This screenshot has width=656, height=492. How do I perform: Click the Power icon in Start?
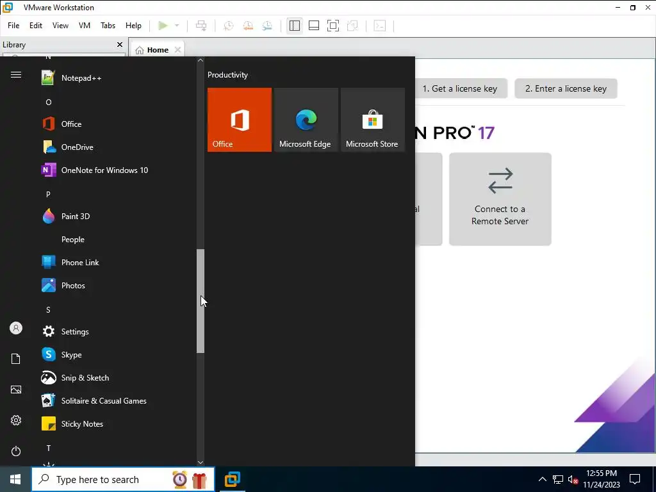point(16,451)
